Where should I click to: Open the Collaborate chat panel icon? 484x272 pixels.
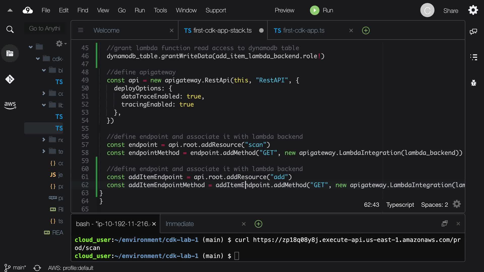[x=473, y=32]
